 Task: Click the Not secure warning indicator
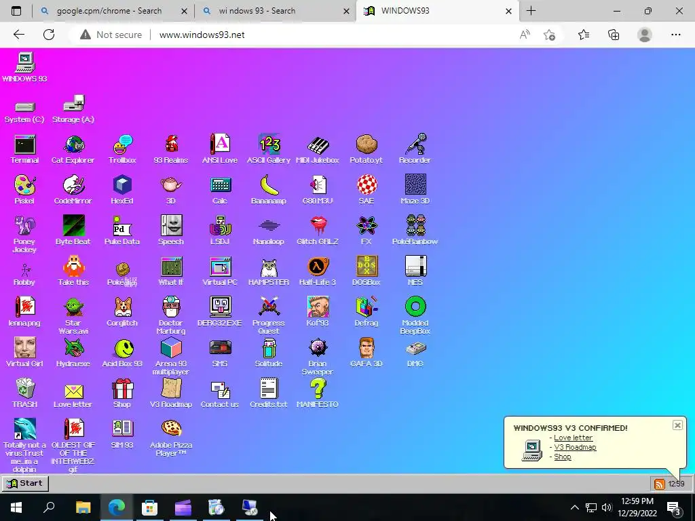[x=111, y=35]
